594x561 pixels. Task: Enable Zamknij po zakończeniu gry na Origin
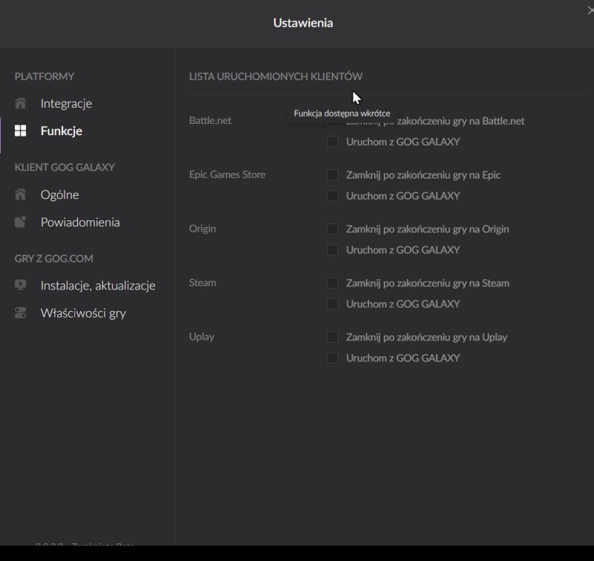333,229
